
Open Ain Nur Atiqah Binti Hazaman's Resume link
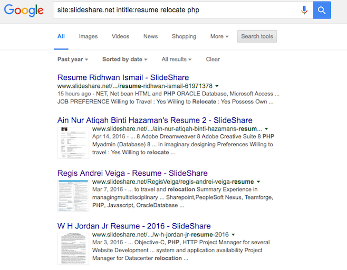pos(155,120)
